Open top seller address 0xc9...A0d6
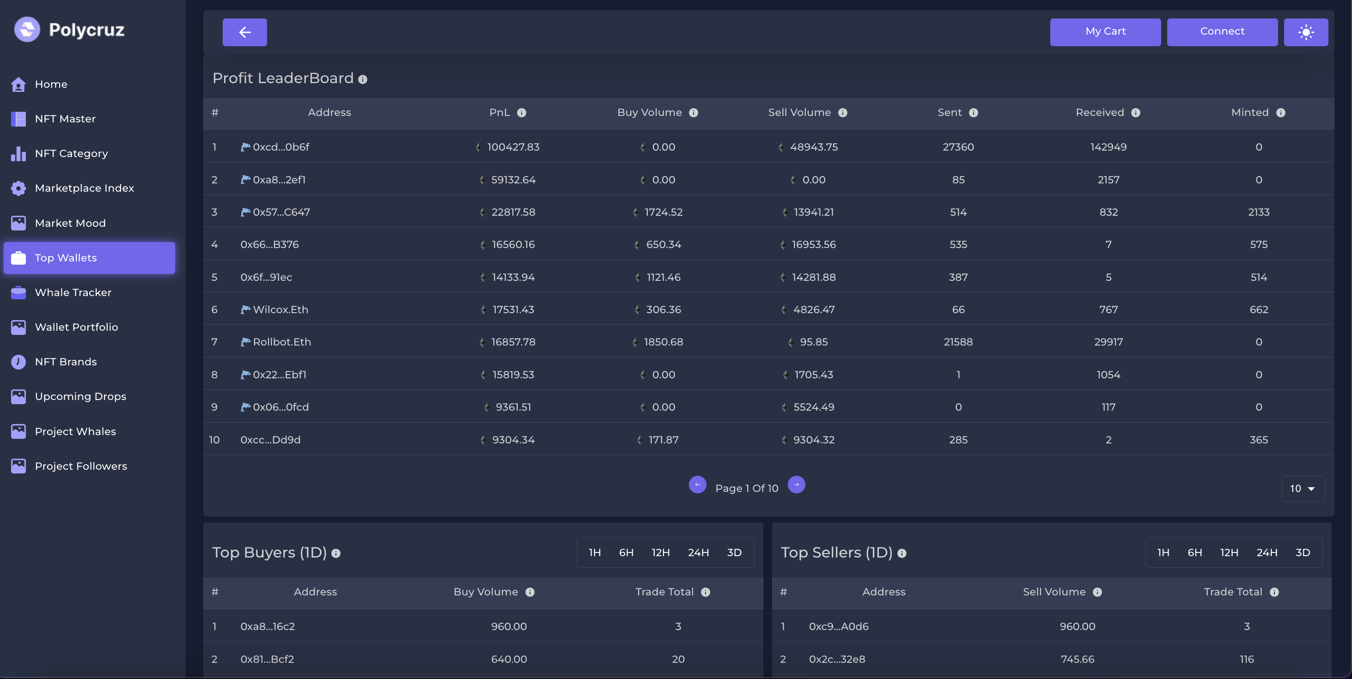The width and height of the screenshot is (1352, 679). [x=839, y=626]
